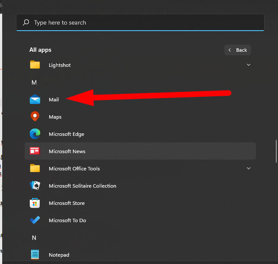Focus the 'Type here to search' field
This screenshot has height=264, width=278.
click(140, 22)
